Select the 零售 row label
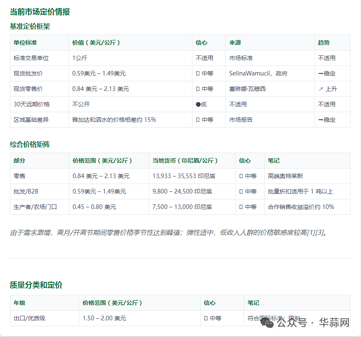The height and width of the screenshot is (337, 361). pos(19,176)
